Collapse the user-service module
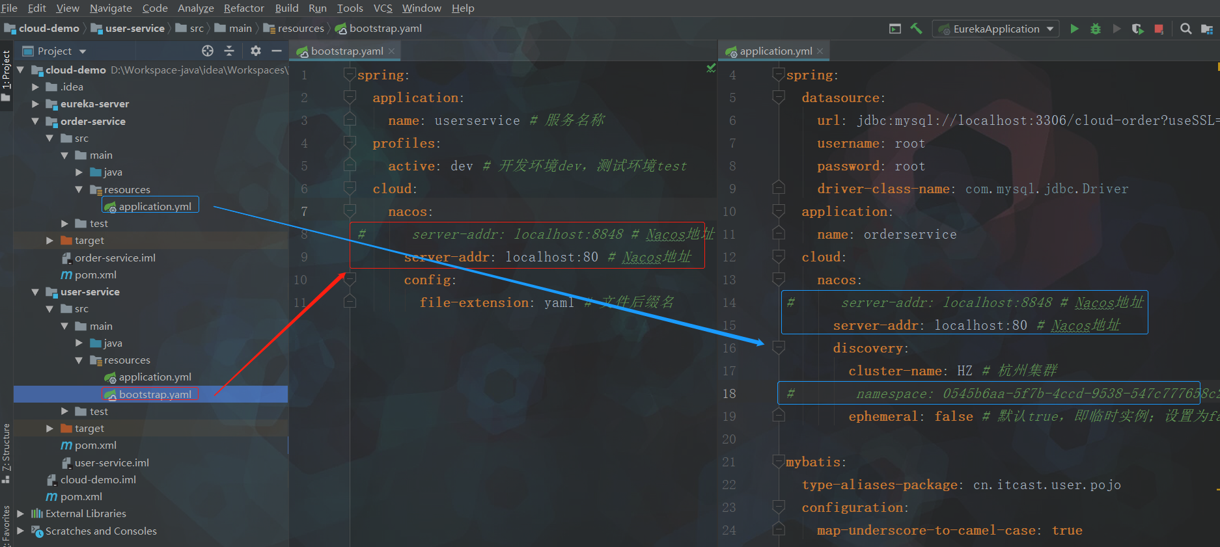The image size is (1220, 547). [x=36, y=292]
